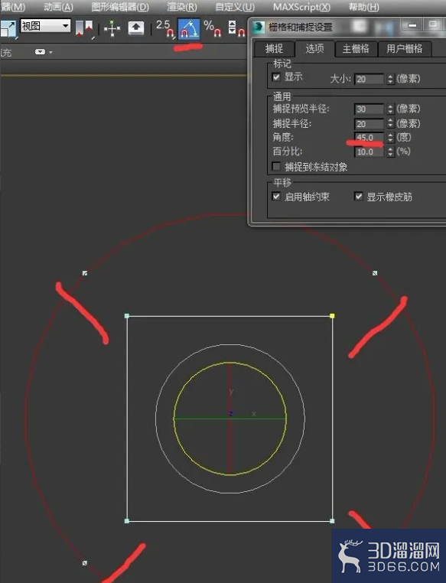Switch to the 捕捉 tab
The width and height of the screenshot is (446, 583).
tap(274, 49)
